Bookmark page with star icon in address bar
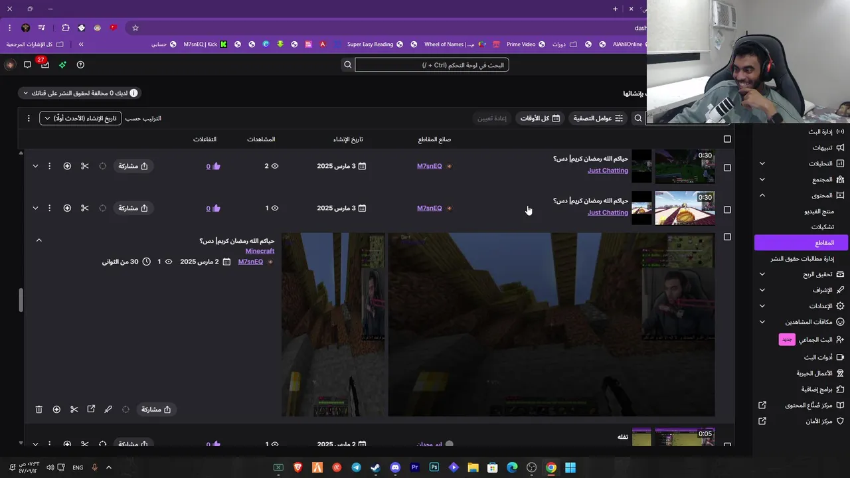The image size is (850, 478). (135, 28)
